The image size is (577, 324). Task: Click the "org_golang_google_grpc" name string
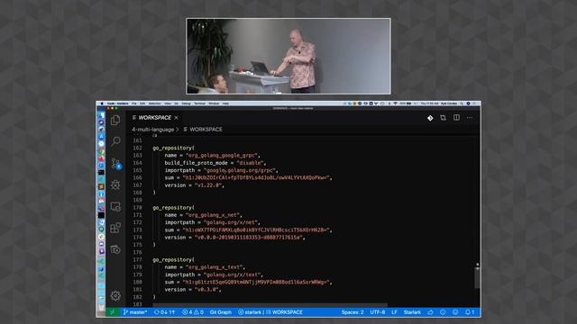pos(223,156)
